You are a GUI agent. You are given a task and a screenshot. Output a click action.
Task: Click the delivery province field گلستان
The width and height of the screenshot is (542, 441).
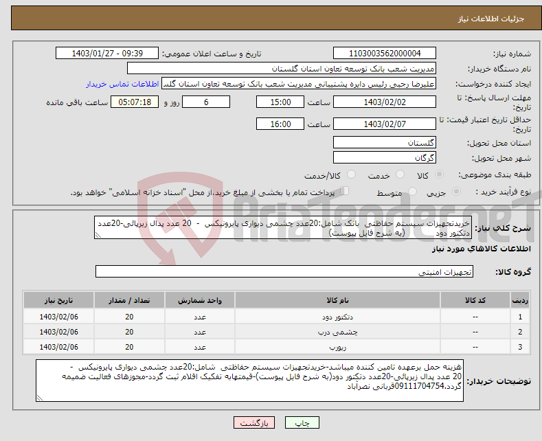click(385, 142)
